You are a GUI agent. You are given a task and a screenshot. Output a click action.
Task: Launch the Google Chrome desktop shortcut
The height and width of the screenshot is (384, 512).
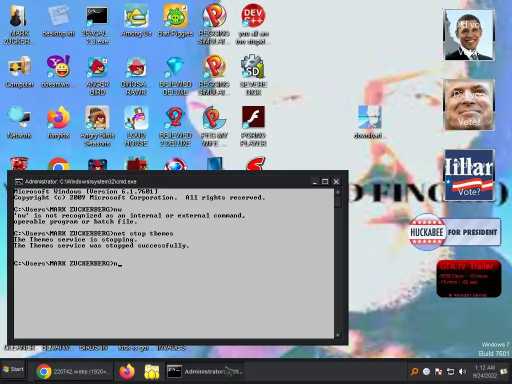58,164
